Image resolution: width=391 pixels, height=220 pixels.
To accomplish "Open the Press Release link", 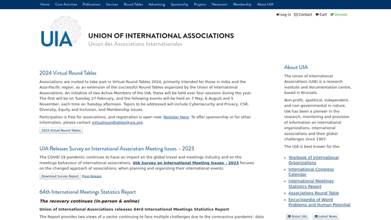I will [92, 176].
